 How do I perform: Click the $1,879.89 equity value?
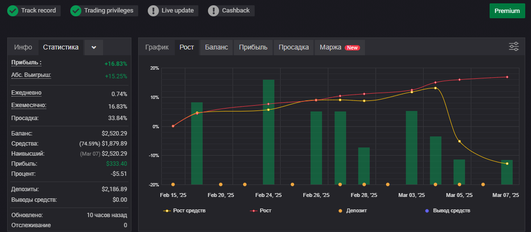click(x=115, y=144)
